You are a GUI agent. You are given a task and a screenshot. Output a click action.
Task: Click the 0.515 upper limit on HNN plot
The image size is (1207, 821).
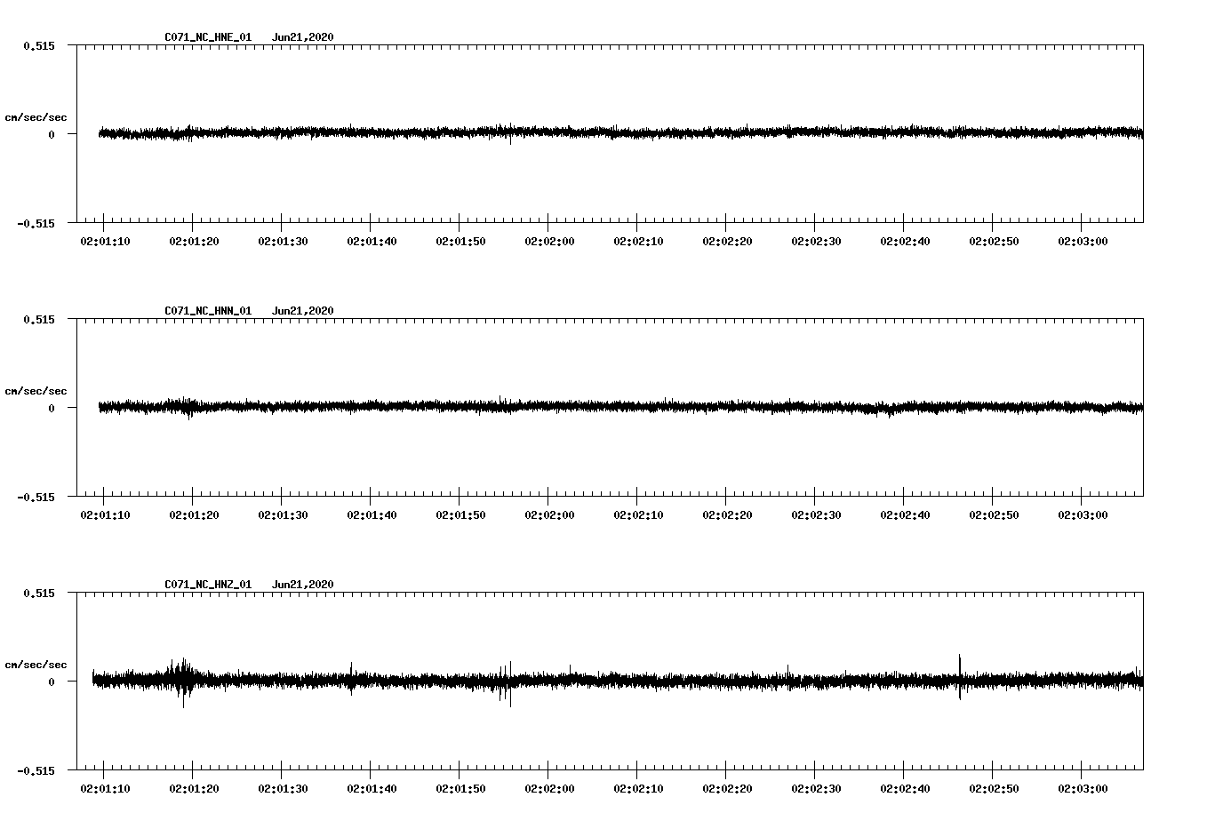point(39,319)
